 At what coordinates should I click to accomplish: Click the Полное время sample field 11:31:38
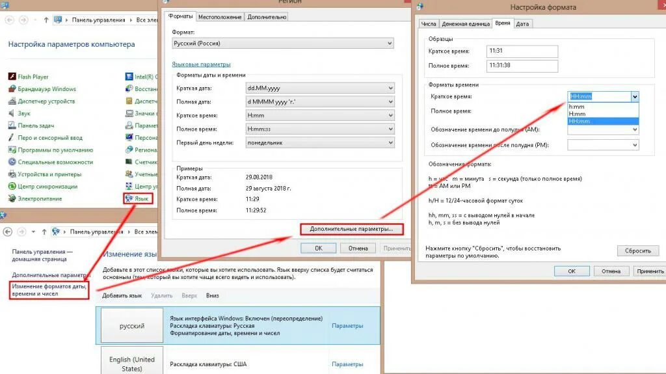click(522, 66)
